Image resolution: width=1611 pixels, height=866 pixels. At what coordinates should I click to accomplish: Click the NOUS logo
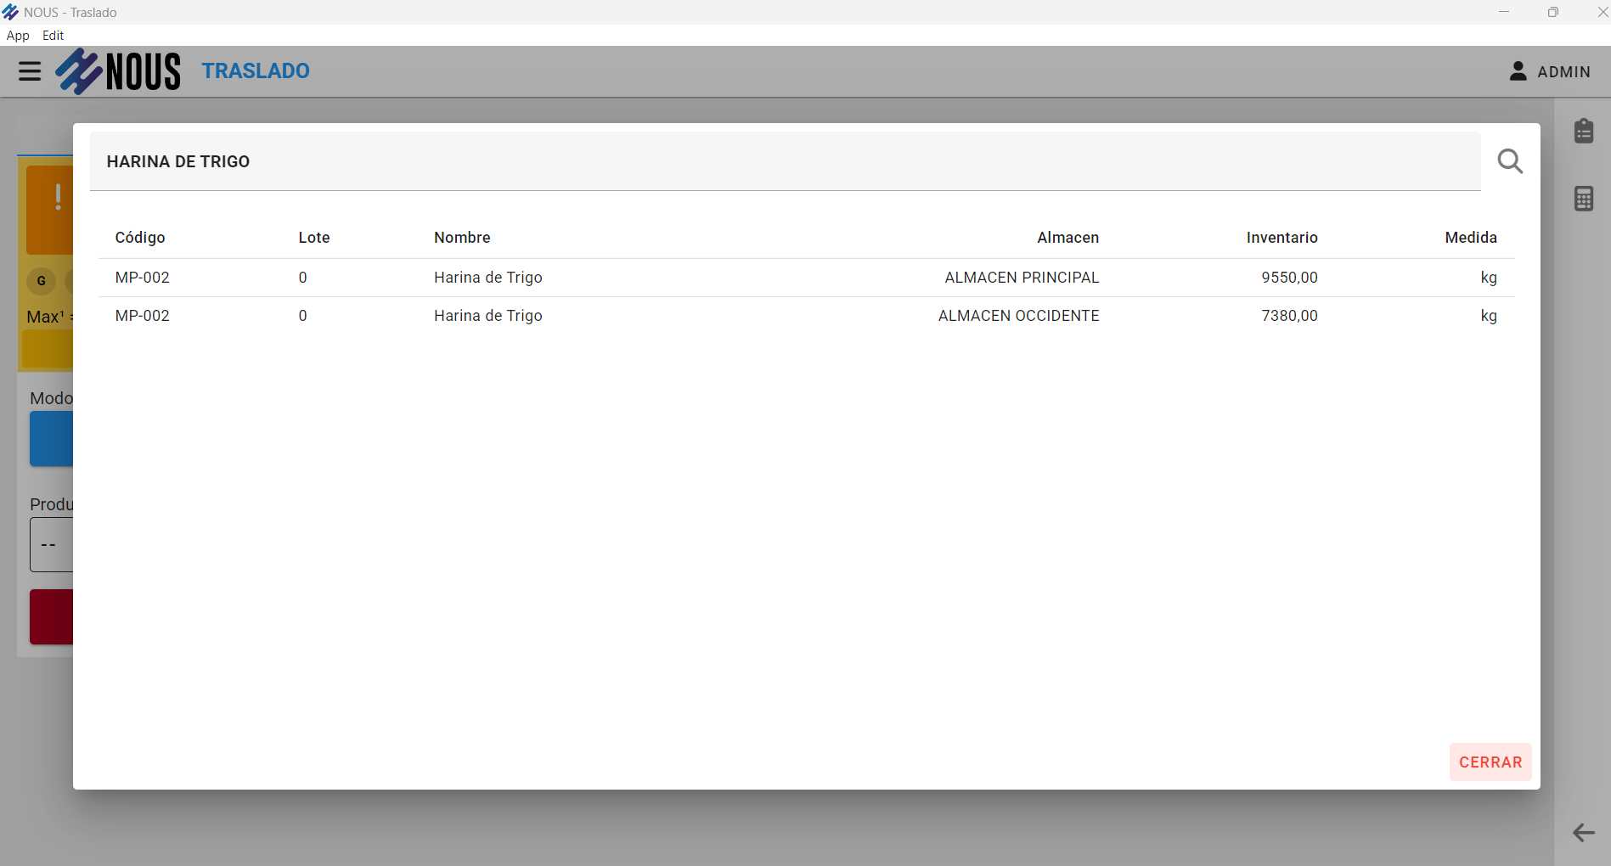pyautogui.click(x=119, y=71)
